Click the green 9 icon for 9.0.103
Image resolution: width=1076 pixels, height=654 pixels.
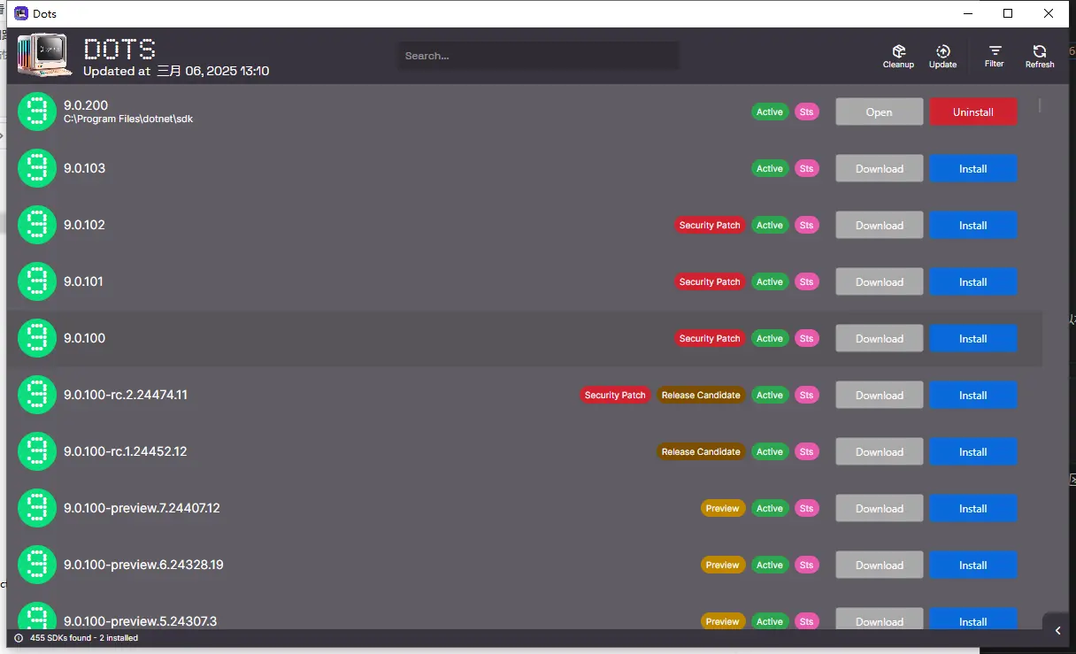(x=37, y=168)
